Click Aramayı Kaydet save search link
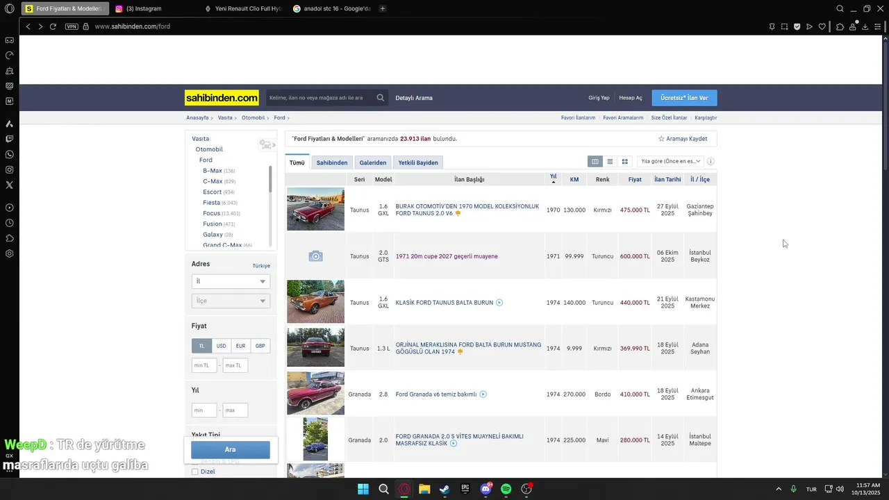889x500 pixels. [683, 139]
